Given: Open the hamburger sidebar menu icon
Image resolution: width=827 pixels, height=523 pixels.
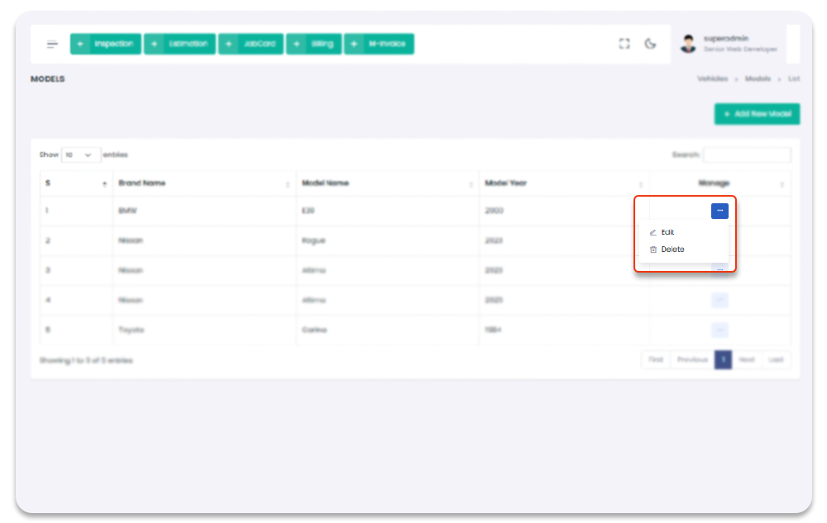Looking at the screenshot, I should 52,45.
